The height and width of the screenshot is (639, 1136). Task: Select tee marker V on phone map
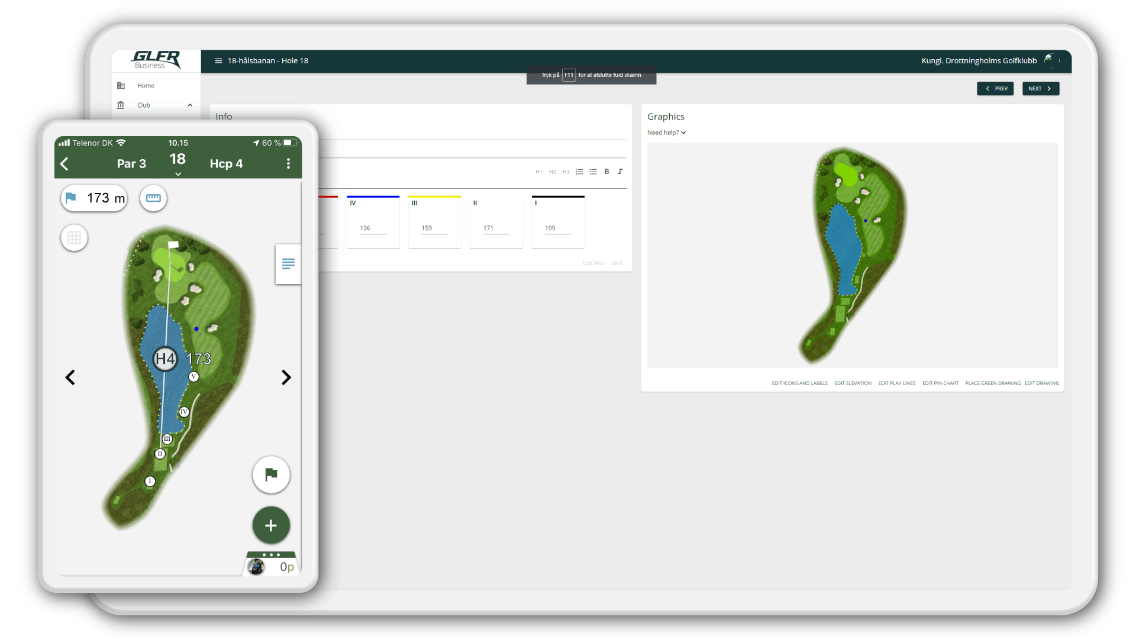193,376
